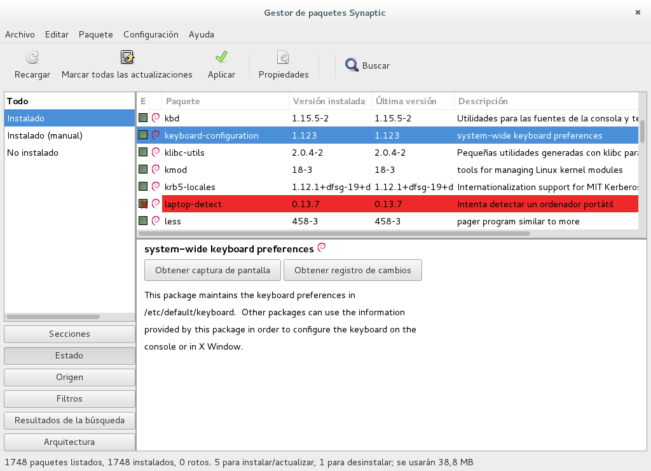Open Propiedades from the toolbar icon
The width and height of the screenshot is (651, 471).
tap(283, 57)
